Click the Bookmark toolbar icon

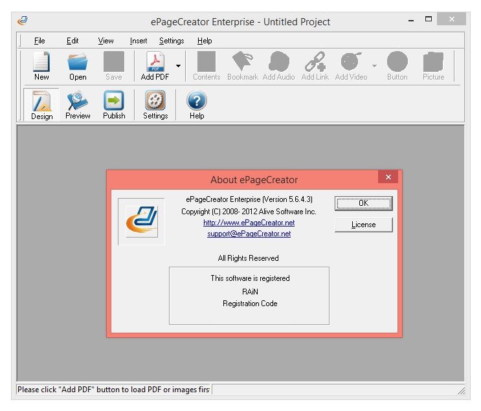[243, 66]
